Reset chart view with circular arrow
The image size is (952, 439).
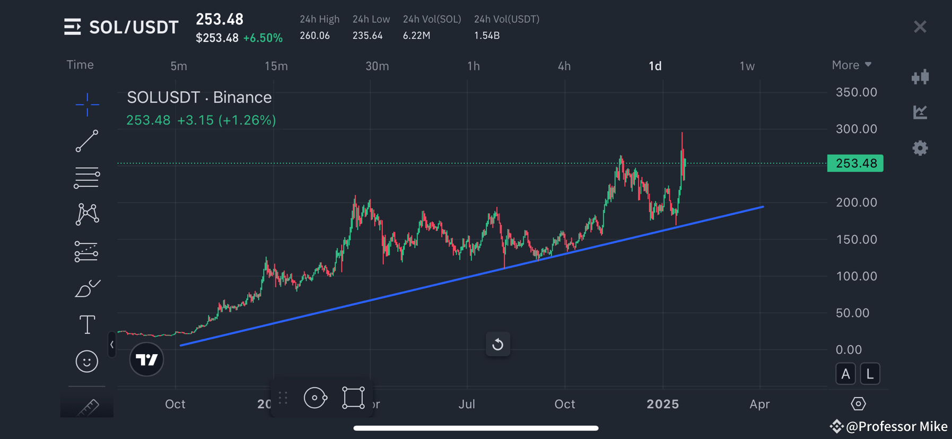click(x=498, y=345)
